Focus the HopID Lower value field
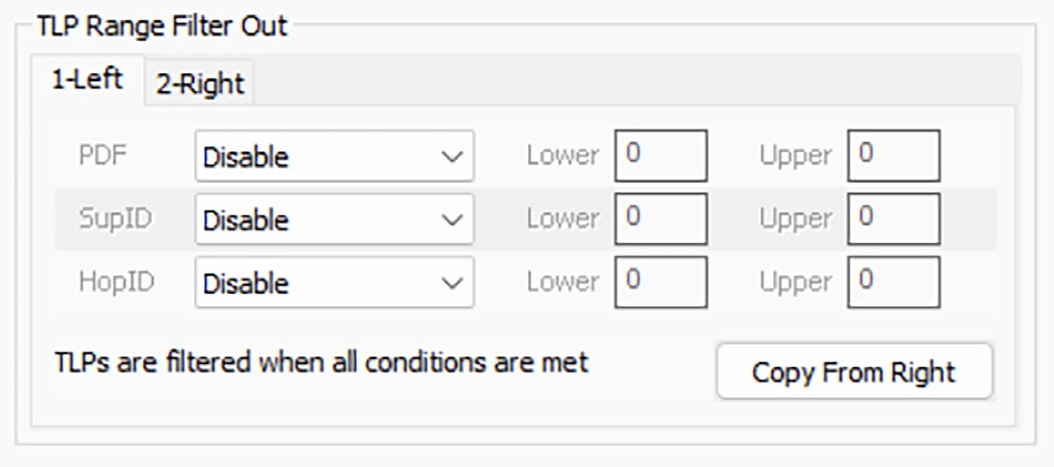The height and width of the screenshot is (467, 1054). pyautogui.click(x=661, y=282)
